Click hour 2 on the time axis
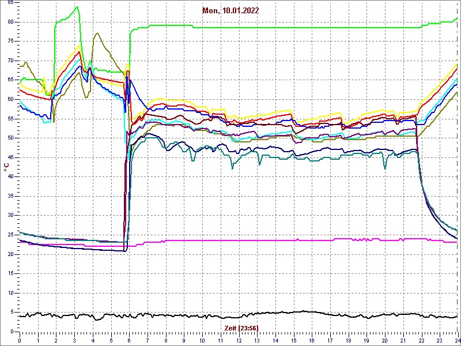This screenshot has height=346, width=461. pyautogui.click(x=56, y=340)
